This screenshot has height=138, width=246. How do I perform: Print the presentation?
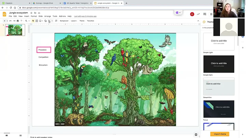pyautogui.click(x=18, y=21)
